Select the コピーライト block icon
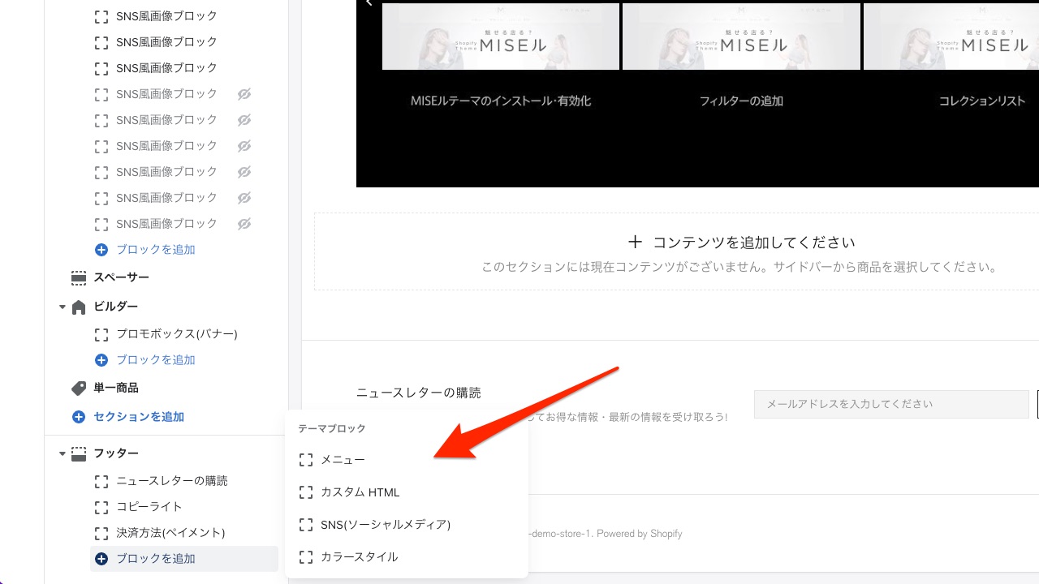This screenshot has width=1039, height=584. [x=101, y=507]
